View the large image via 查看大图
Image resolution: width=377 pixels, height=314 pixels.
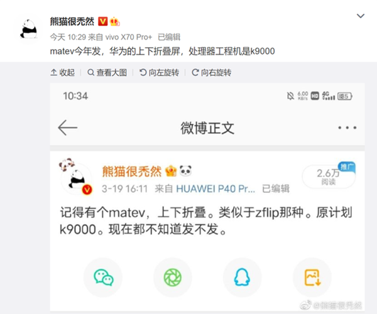(x=107, y=72)
